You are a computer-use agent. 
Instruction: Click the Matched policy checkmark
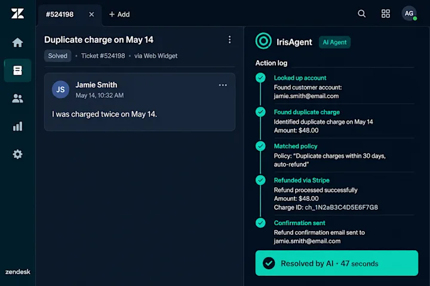(260, 146)
